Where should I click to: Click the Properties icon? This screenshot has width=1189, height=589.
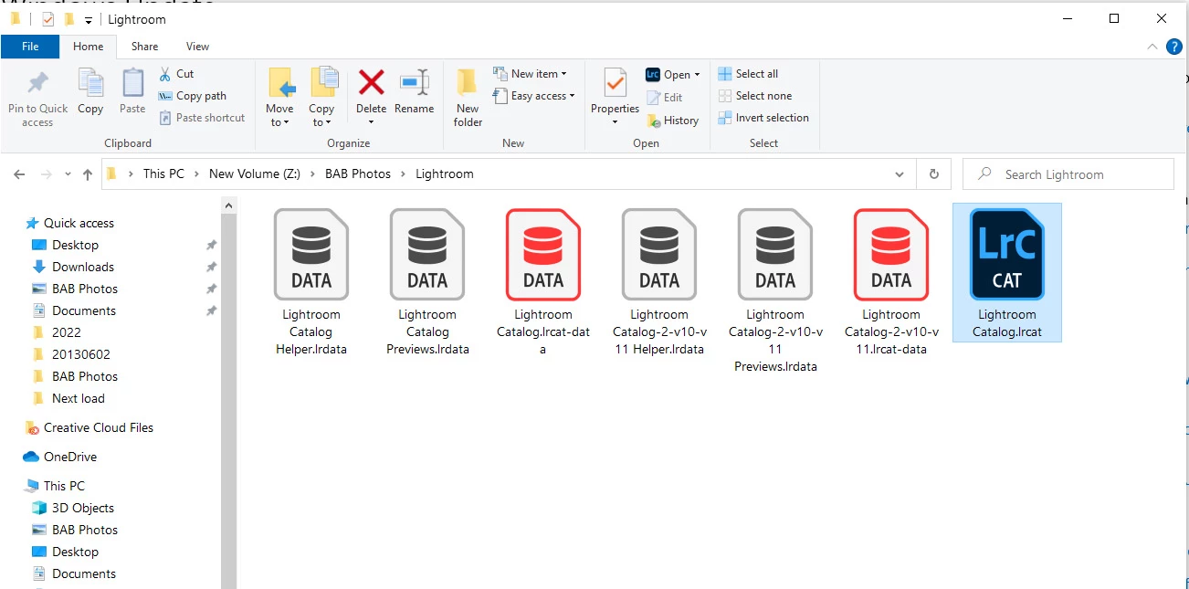[615, 83]
